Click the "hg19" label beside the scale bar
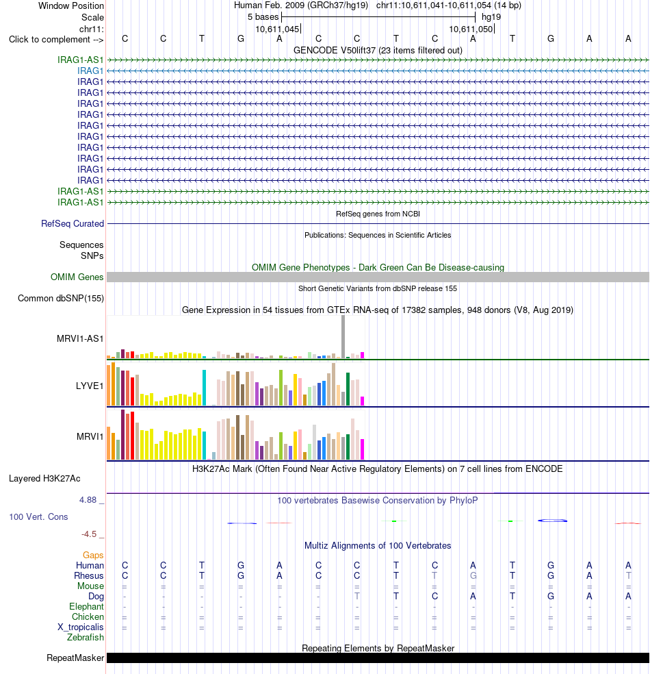This screenshot has height=674, width=650. (491, 17)
